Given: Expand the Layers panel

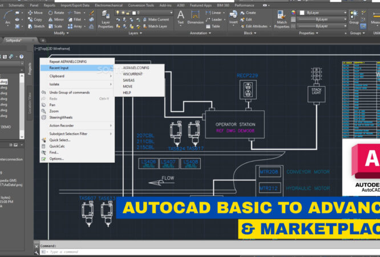Looking at the screenshot, I should [x=135, y=33].
